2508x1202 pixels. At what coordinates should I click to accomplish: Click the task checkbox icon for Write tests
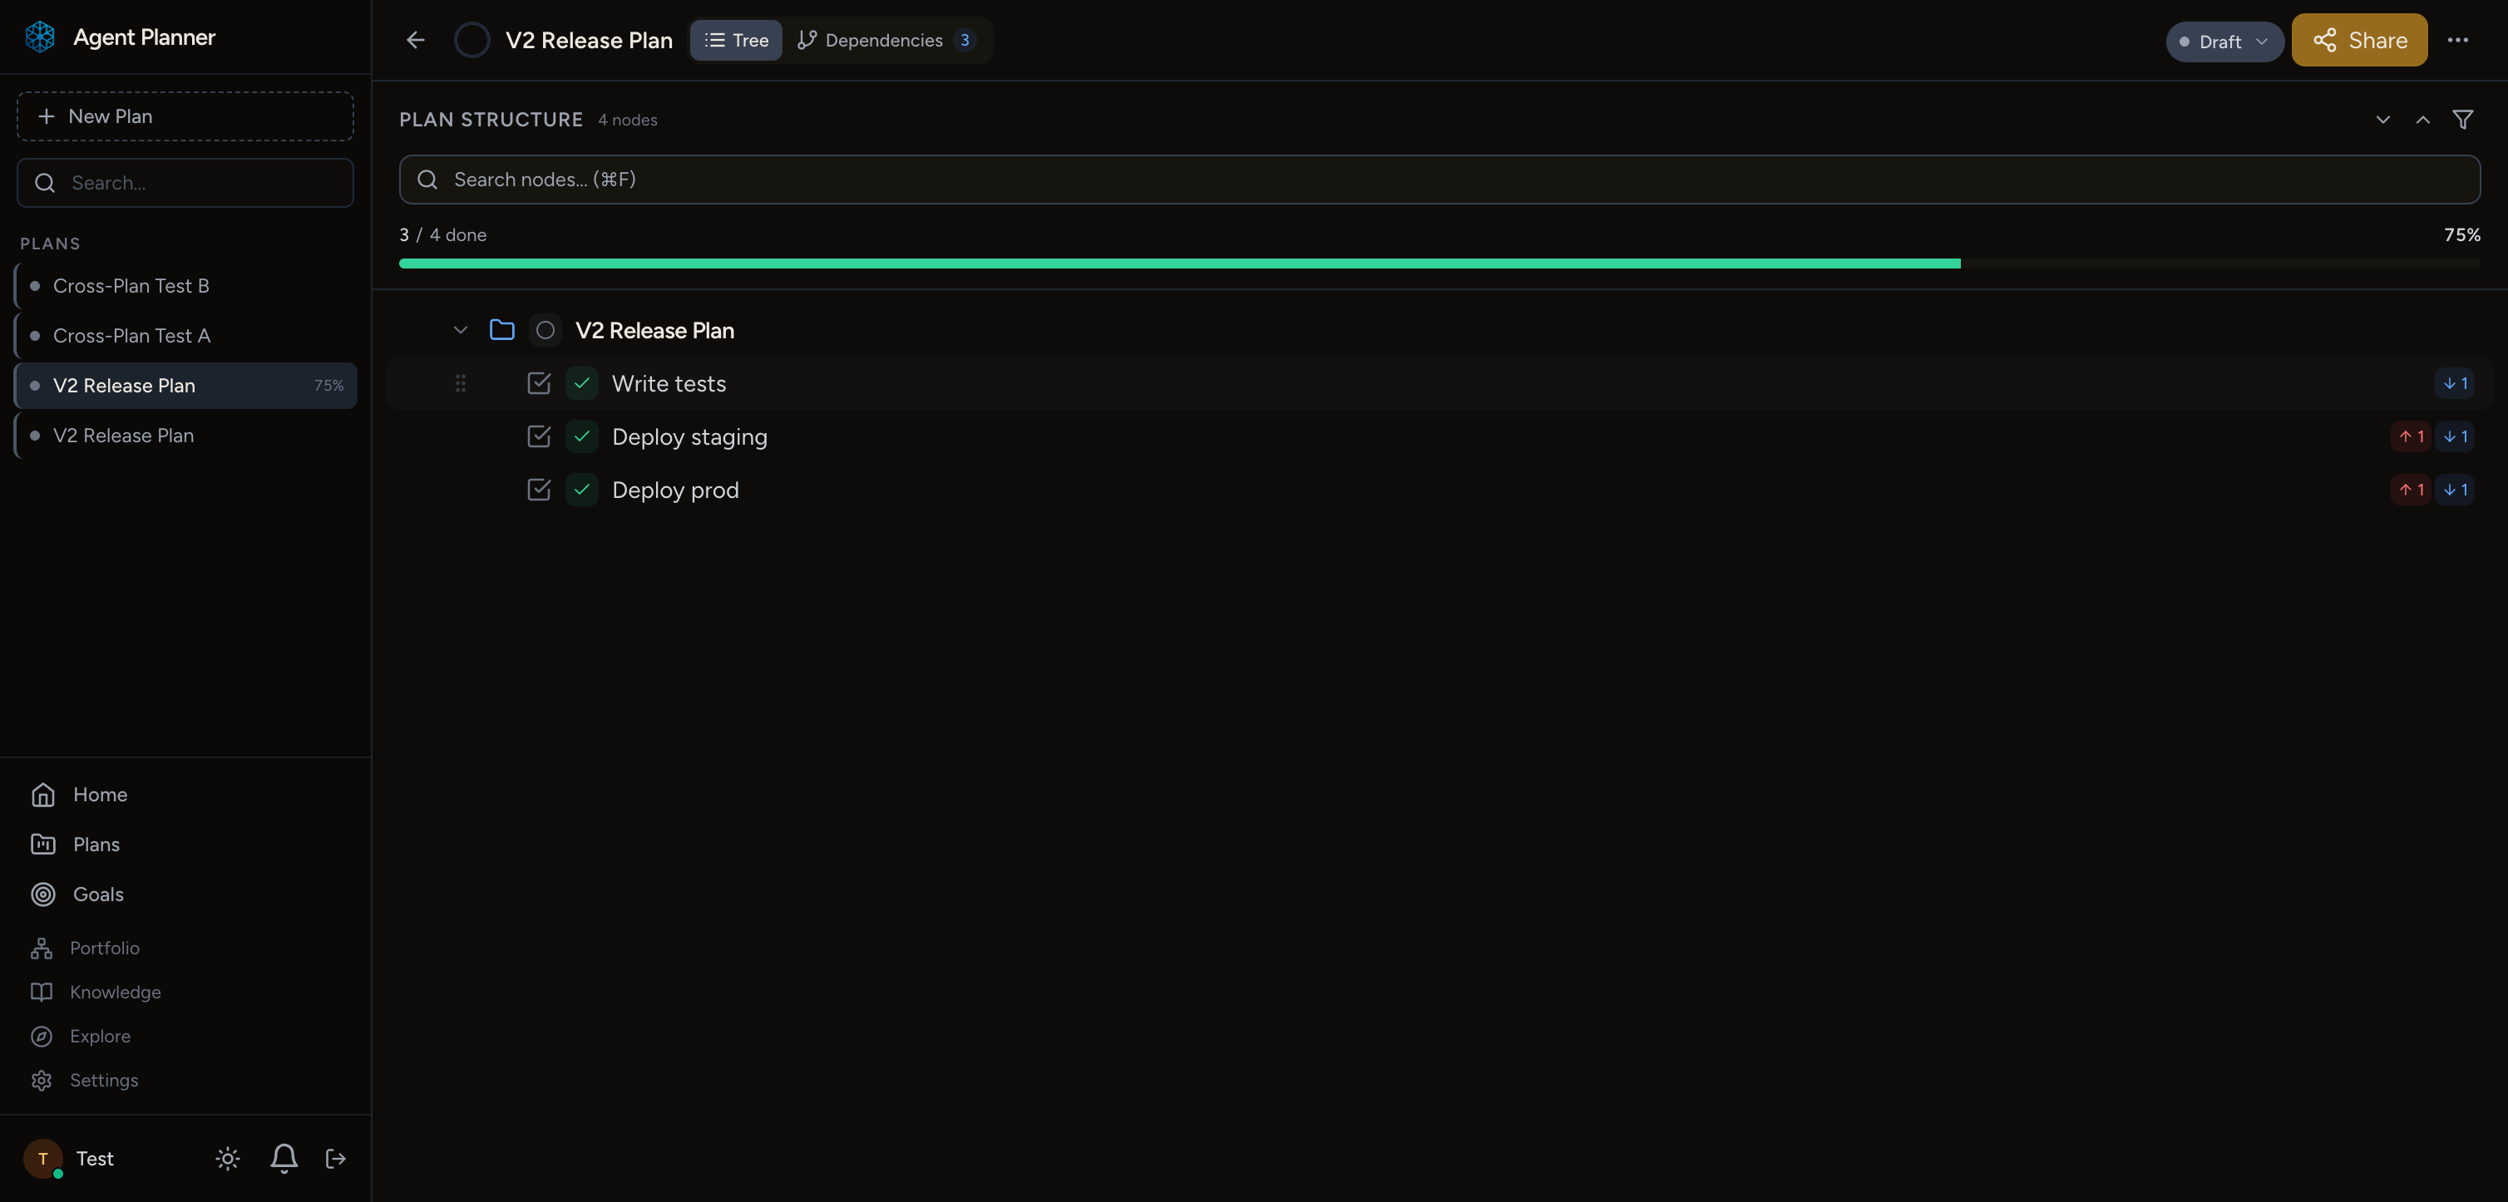(538, 383)
